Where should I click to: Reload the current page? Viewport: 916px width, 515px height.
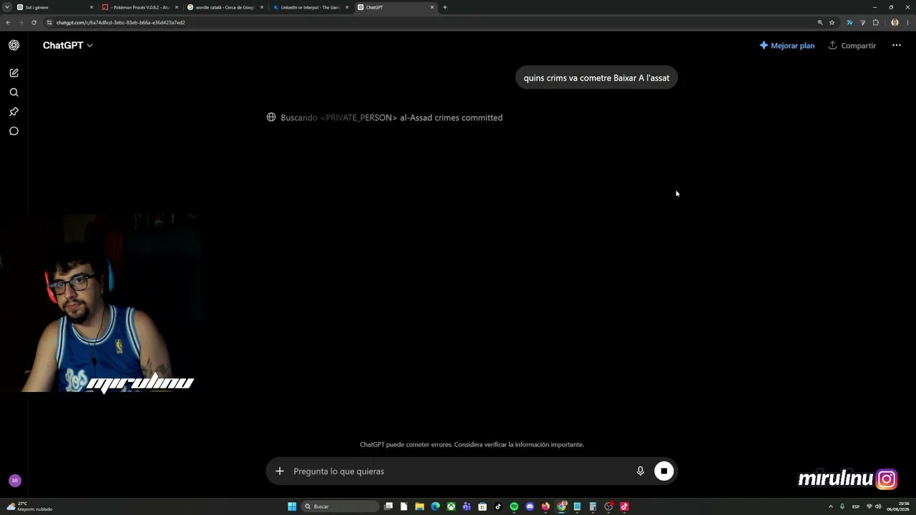click(34, 22)
